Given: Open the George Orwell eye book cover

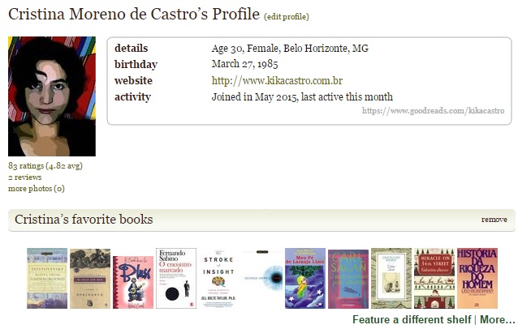Looking at the screenshot, I should coord(262,278).
